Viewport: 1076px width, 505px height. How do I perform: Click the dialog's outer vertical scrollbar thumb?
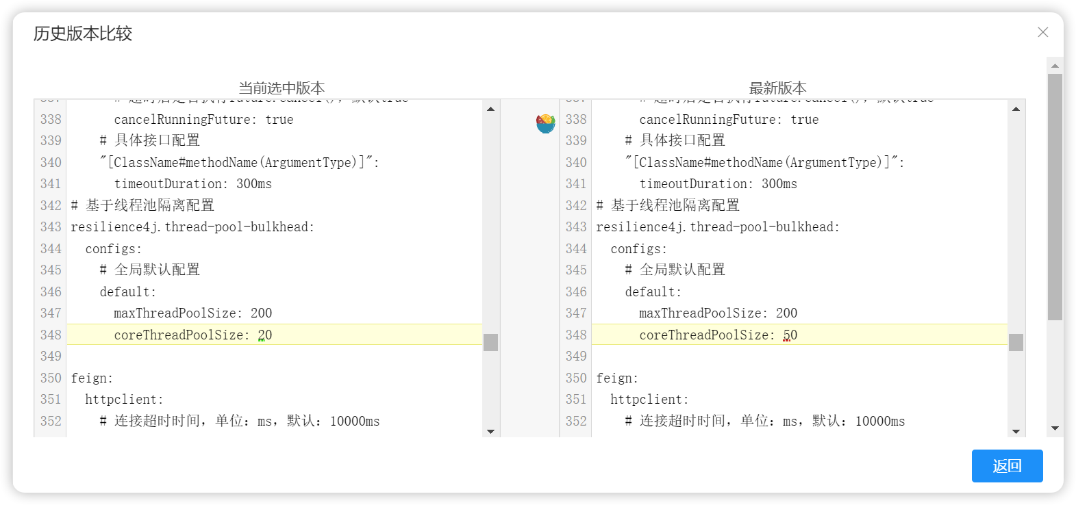click(1055, 196)
